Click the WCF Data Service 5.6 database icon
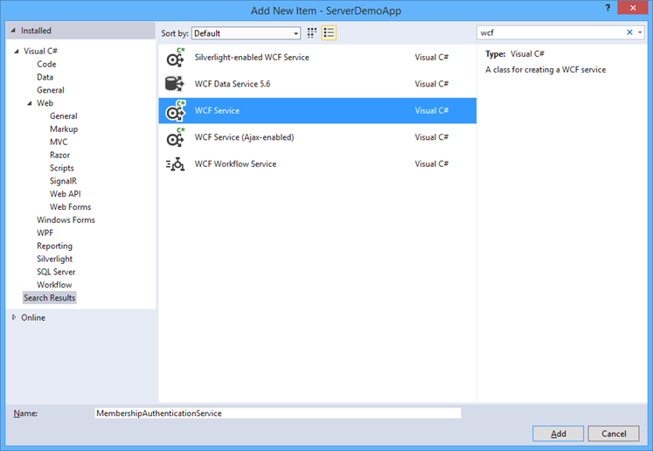653x451 pixels. click(x=175, y=84)
